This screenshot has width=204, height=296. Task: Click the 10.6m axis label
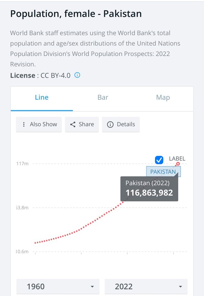click(x=22, y=252)
